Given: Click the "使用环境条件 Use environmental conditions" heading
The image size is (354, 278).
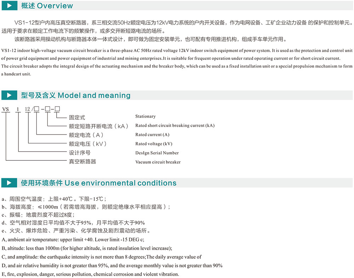Looking at the screenshot, I should coord(98,183).
